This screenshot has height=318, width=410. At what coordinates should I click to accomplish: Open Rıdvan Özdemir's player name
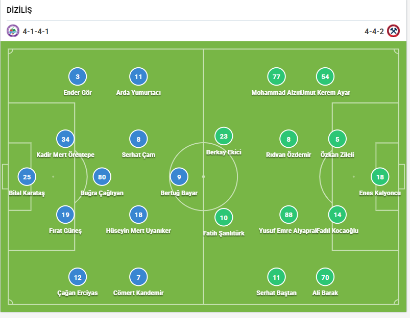tap(288, 155)
